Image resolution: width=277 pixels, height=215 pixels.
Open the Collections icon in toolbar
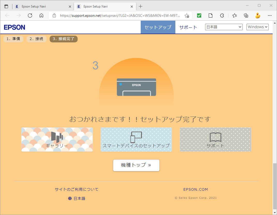pyautogui.click(x=246, y=16)
